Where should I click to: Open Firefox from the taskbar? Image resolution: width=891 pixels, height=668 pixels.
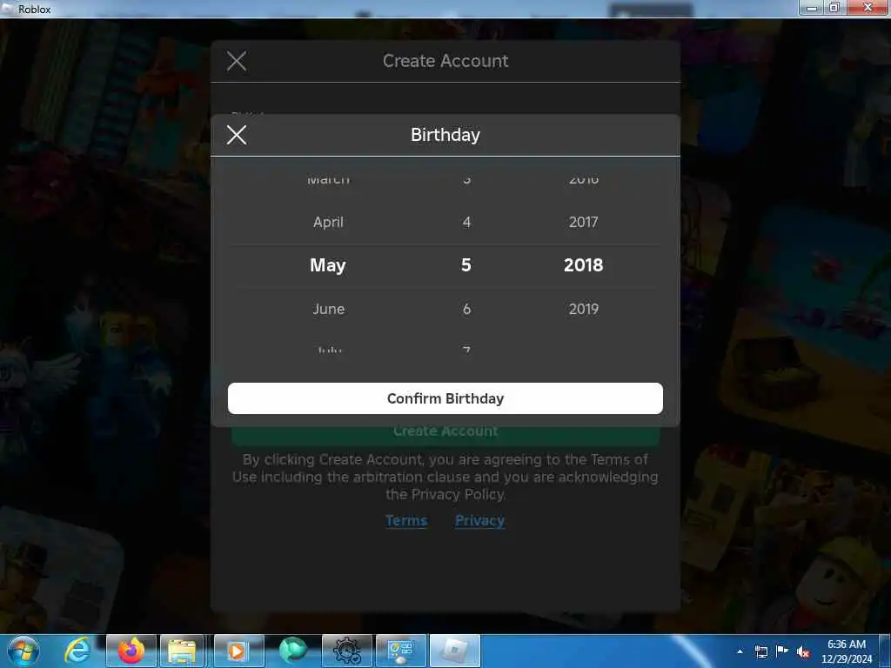[x=131, y=651]
